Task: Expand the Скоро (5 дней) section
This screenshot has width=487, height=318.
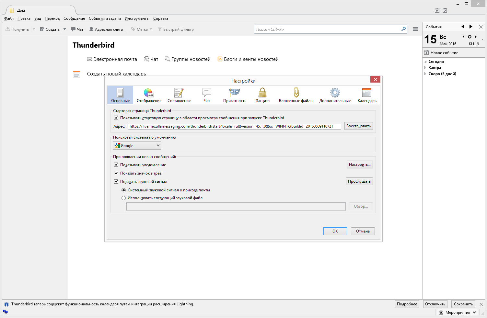Action: (425, 74)
